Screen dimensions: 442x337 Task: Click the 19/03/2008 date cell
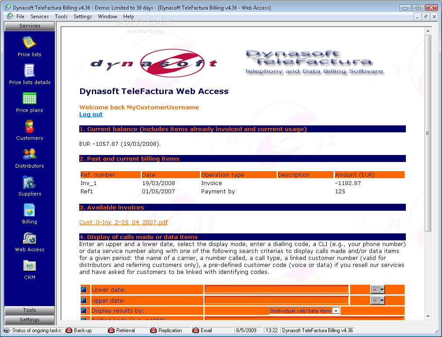tap(159, 183)
